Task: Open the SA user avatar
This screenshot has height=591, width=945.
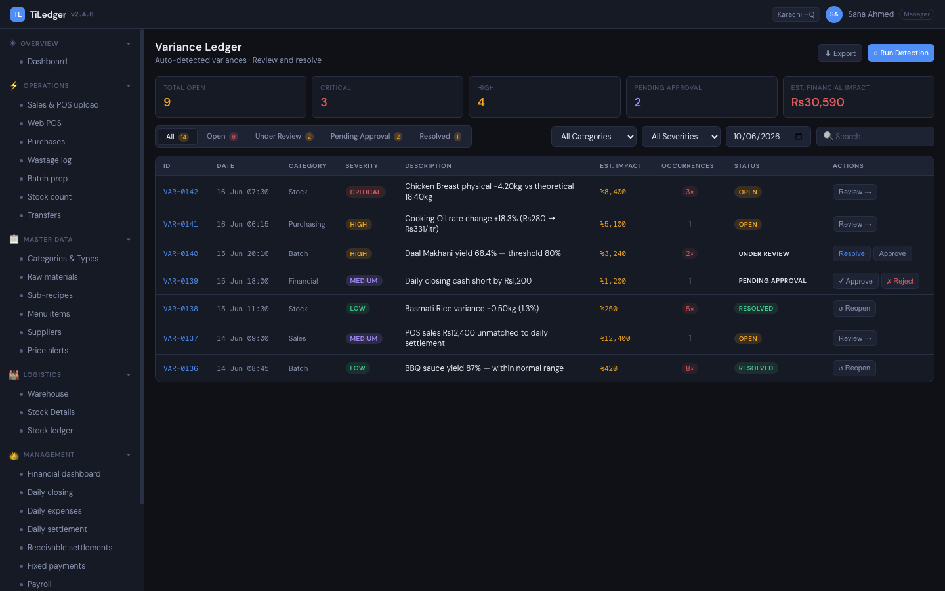Action: (x=834, y=14)
